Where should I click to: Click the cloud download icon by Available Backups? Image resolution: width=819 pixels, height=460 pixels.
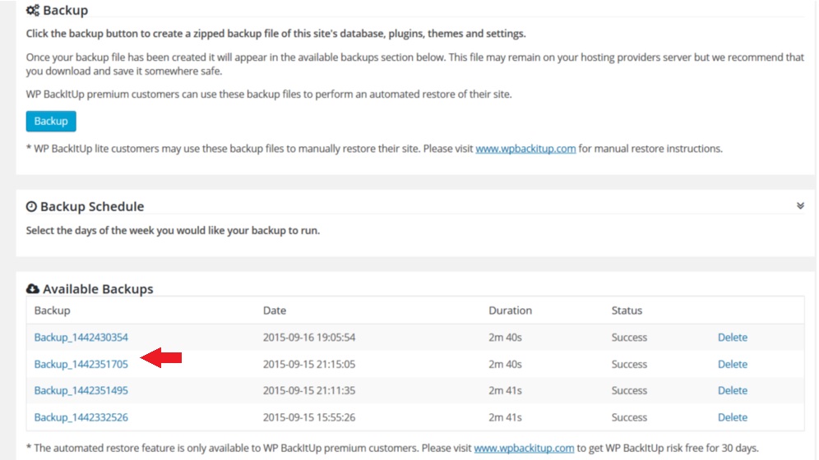(32, 288)
